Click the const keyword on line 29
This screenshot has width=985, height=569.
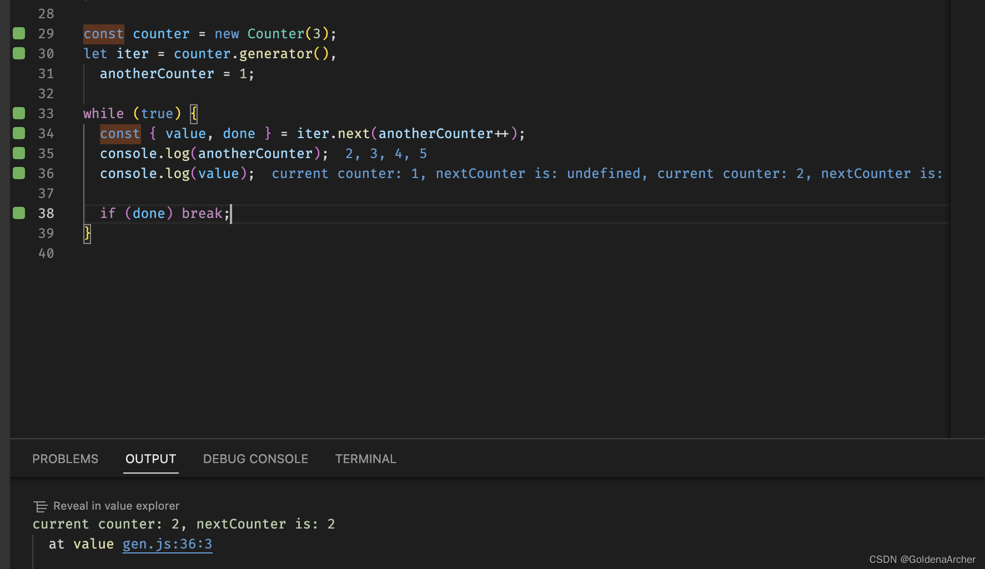tap(103, 34)
